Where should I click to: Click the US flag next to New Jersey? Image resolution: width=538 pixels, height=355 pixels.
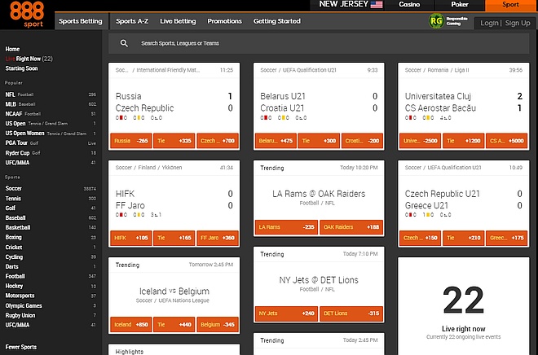click(377, 4)
